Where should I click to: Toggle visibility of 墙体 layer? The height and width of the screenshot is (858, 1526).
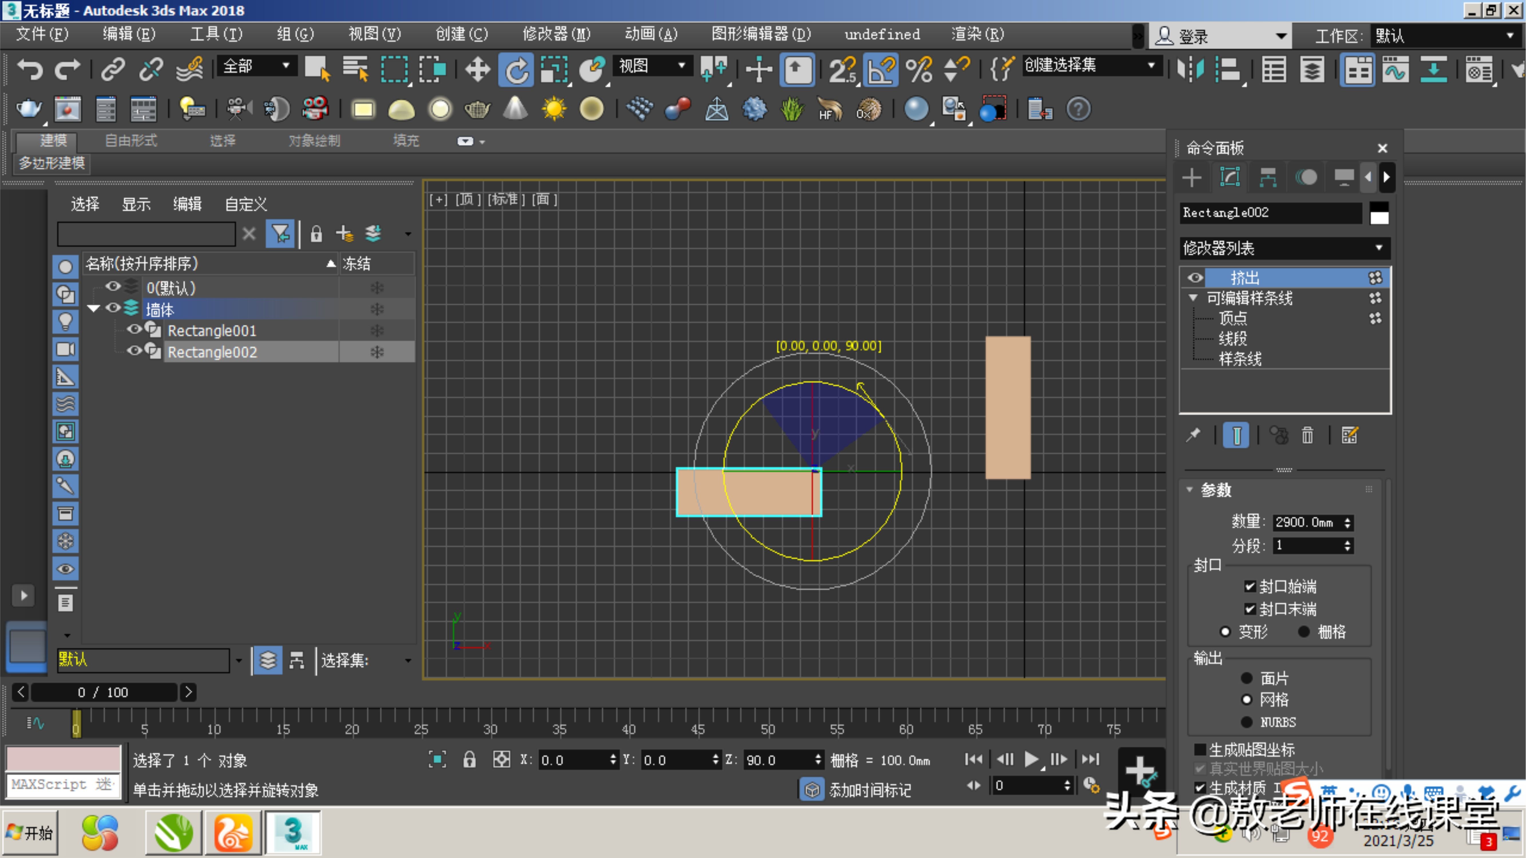coord(113,307)
